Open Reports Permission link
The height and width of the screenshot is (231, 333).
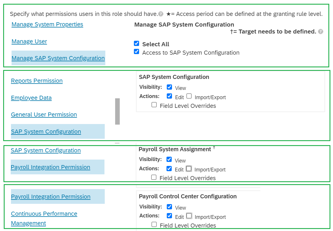(37, 81)
